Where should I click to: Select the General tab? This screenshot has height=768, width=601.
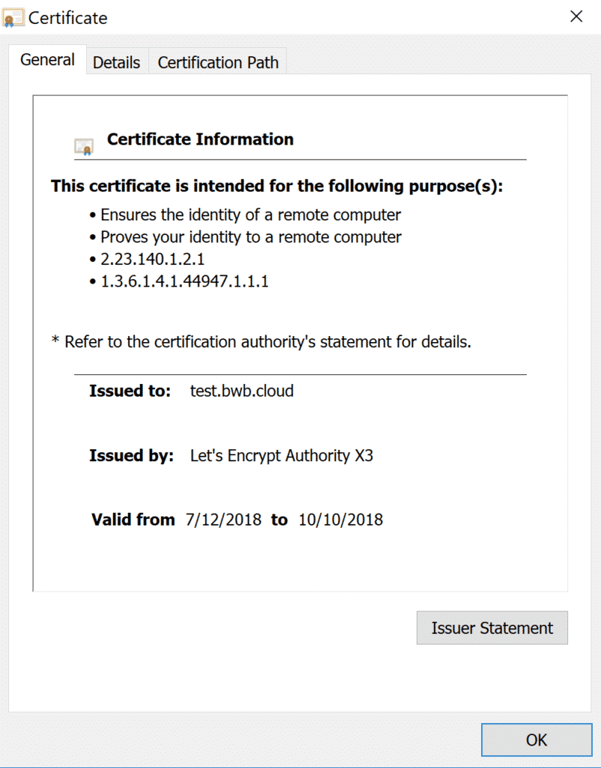46,59
